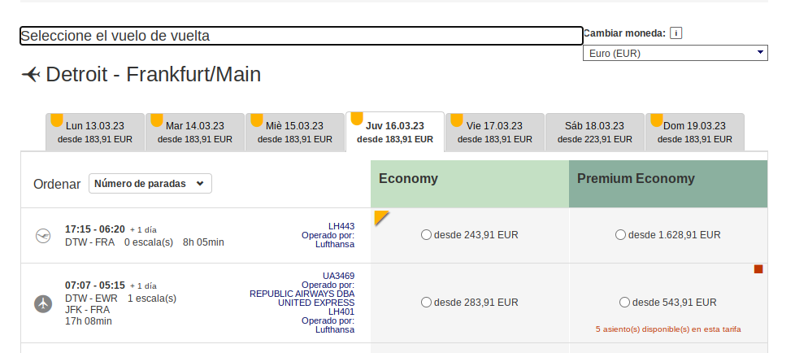Click the '5 asiento(s) disponible(s) en esta tarifa' notice

pos(668,329)
